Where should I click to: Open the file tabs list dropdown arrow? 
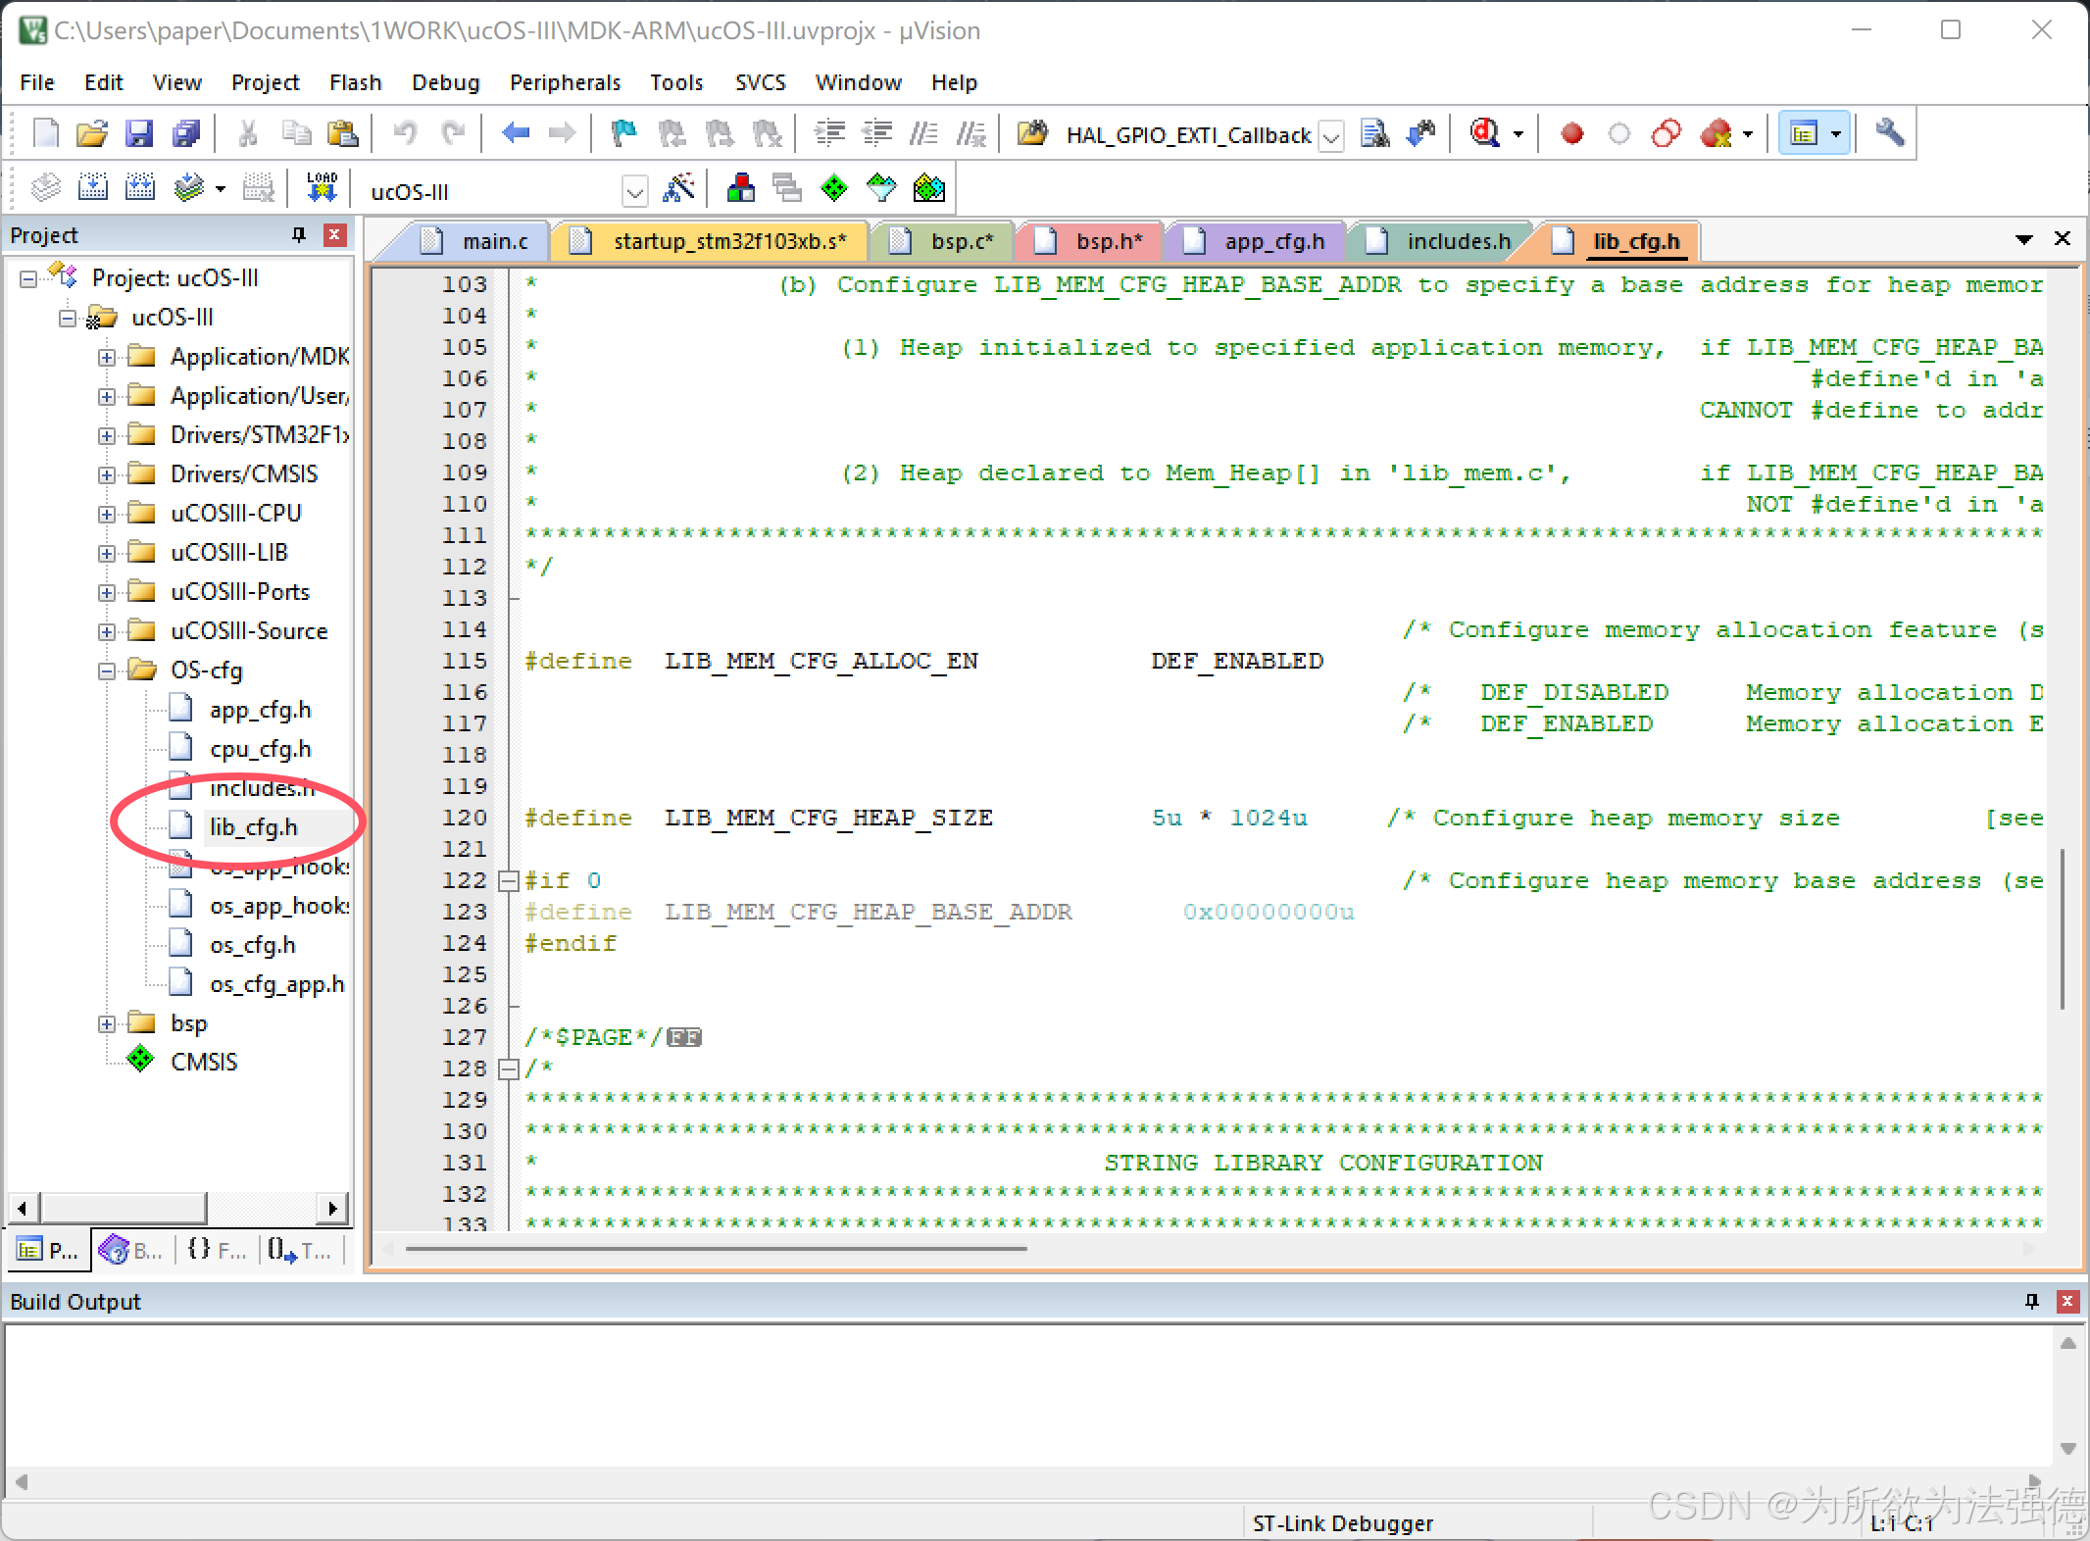coord(2023,238)
